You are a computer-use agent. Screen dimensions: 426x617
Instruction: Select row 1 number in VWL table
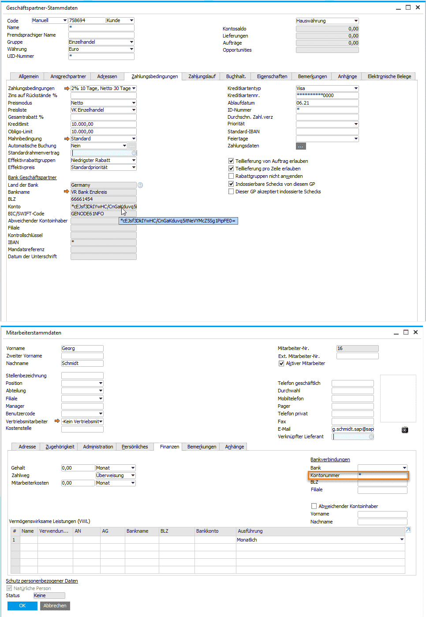coord(15,540)
